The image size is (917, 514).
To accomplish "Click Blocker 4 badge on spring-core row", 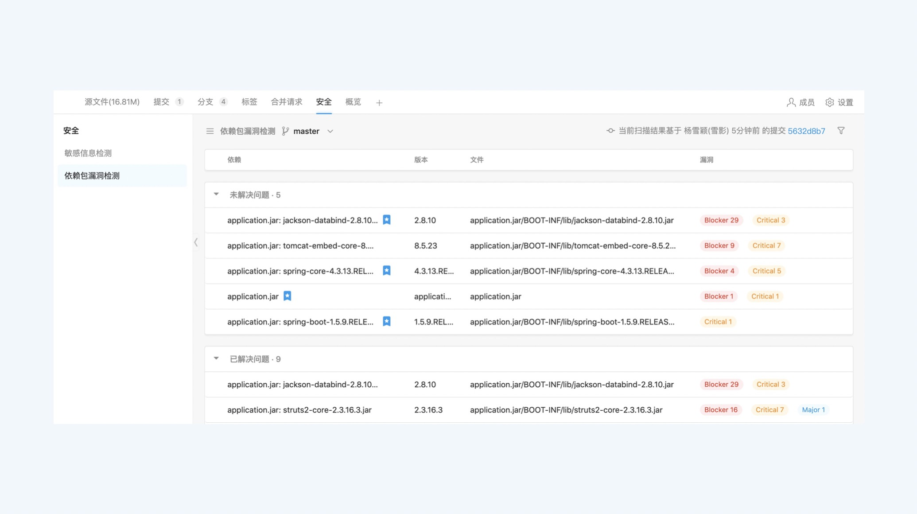I will coord(719,271).
